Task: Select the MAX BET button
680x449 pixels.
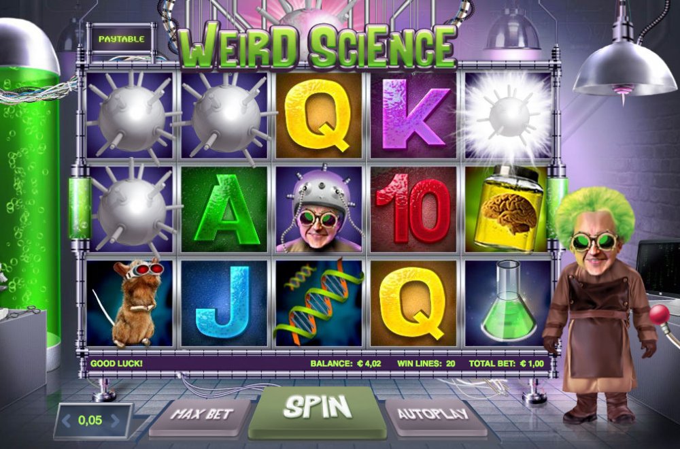Action: [x=201, y=415]
